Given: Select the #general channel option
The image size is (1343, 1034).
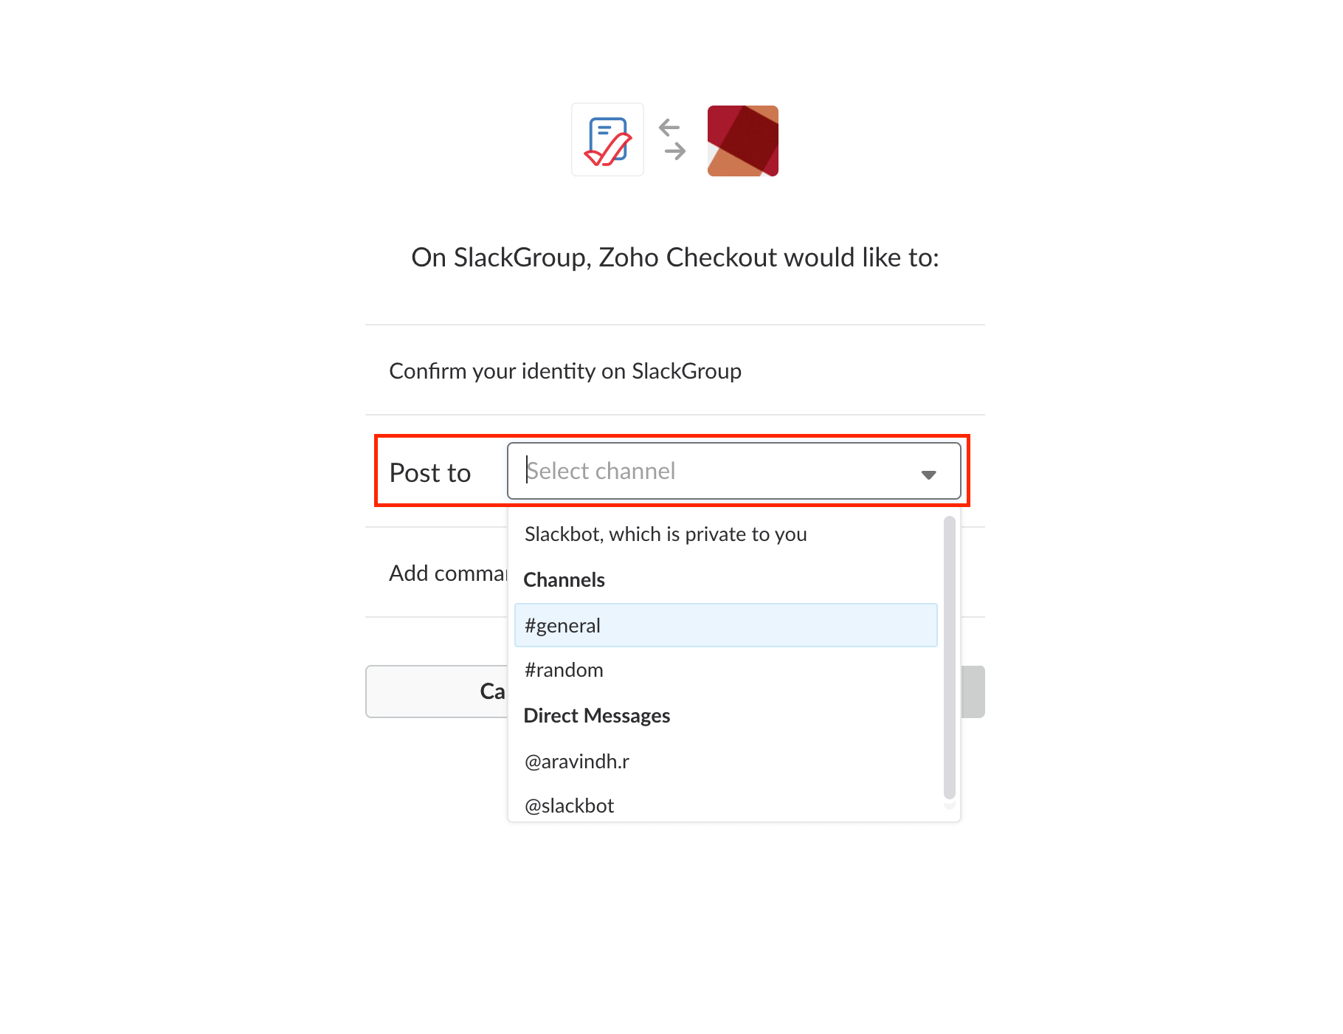Looking at the screenshot, I should [726, 625].
